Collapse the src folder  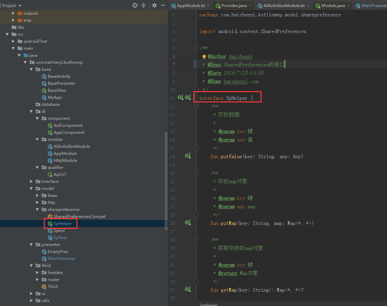click(x=7, y=34)
